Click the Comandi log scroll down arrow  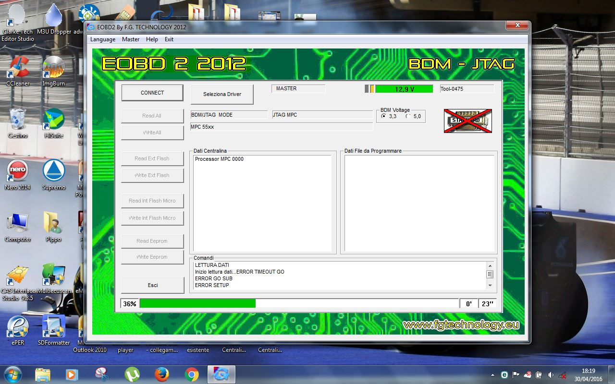click(x=490, y=285)
